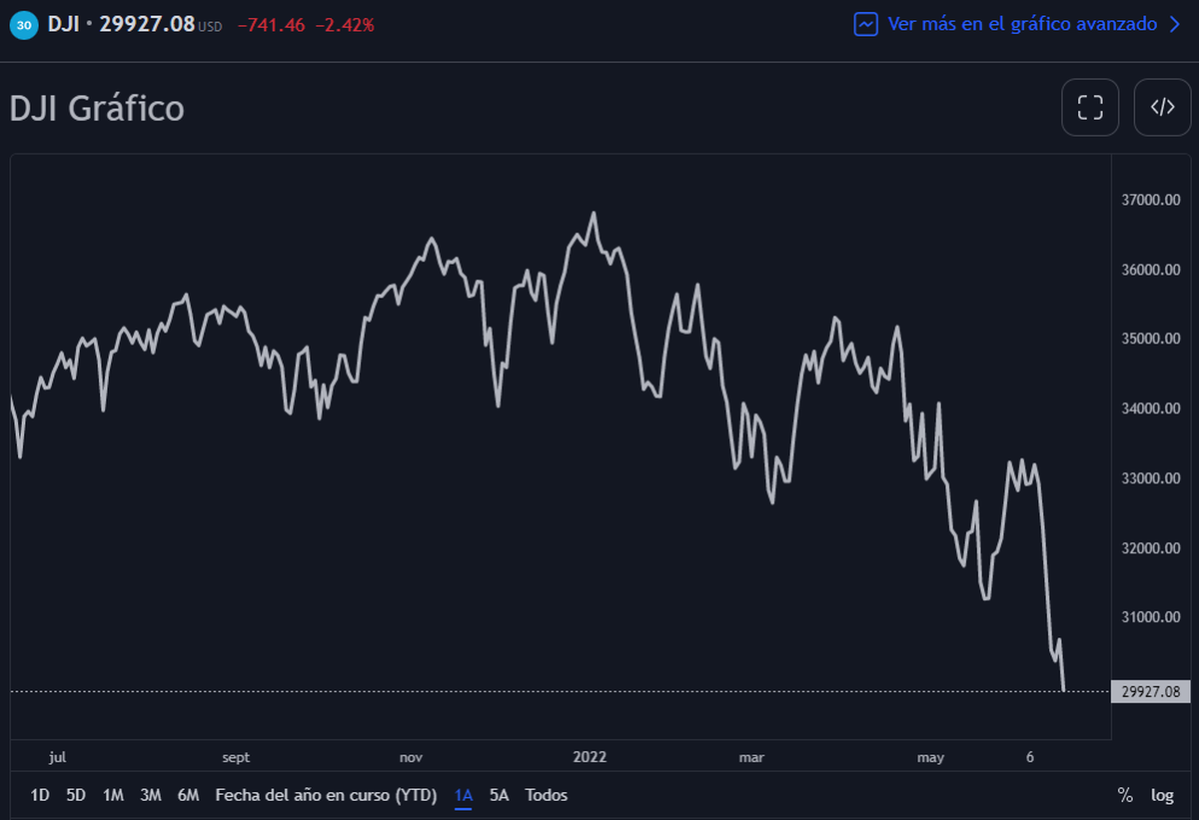The height and width of the screenshot is (820, 1199).
Task: Open the embed code icon button
Action: coord(1163,107)
